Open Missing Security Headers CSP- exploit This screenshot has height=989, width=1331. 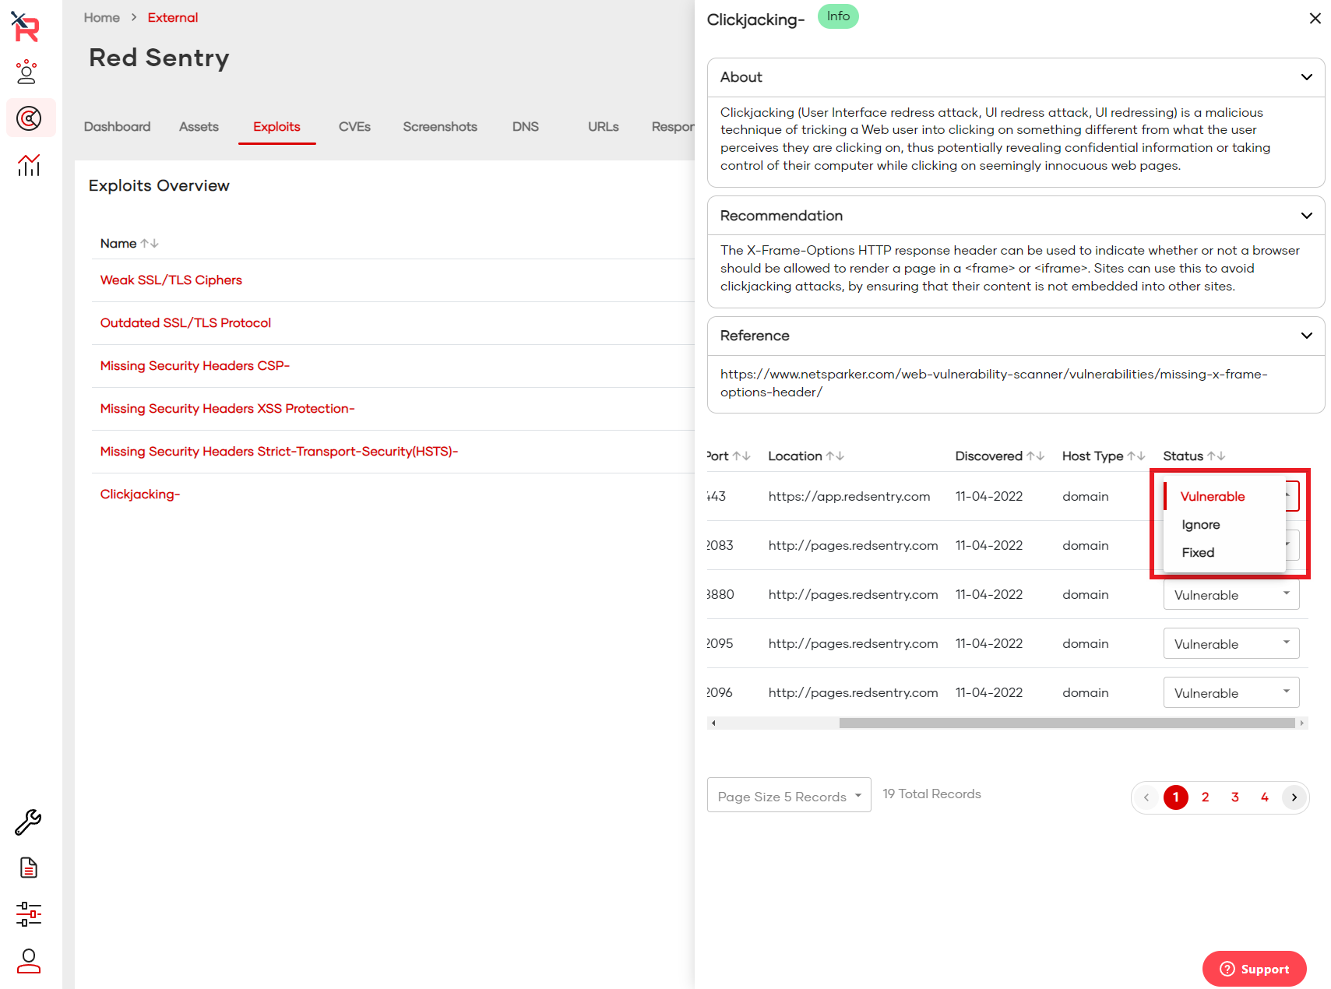195,366
